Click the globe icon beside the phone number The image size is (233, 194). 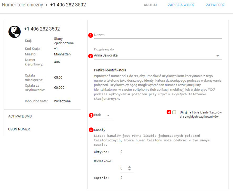[x=15, y=32]
